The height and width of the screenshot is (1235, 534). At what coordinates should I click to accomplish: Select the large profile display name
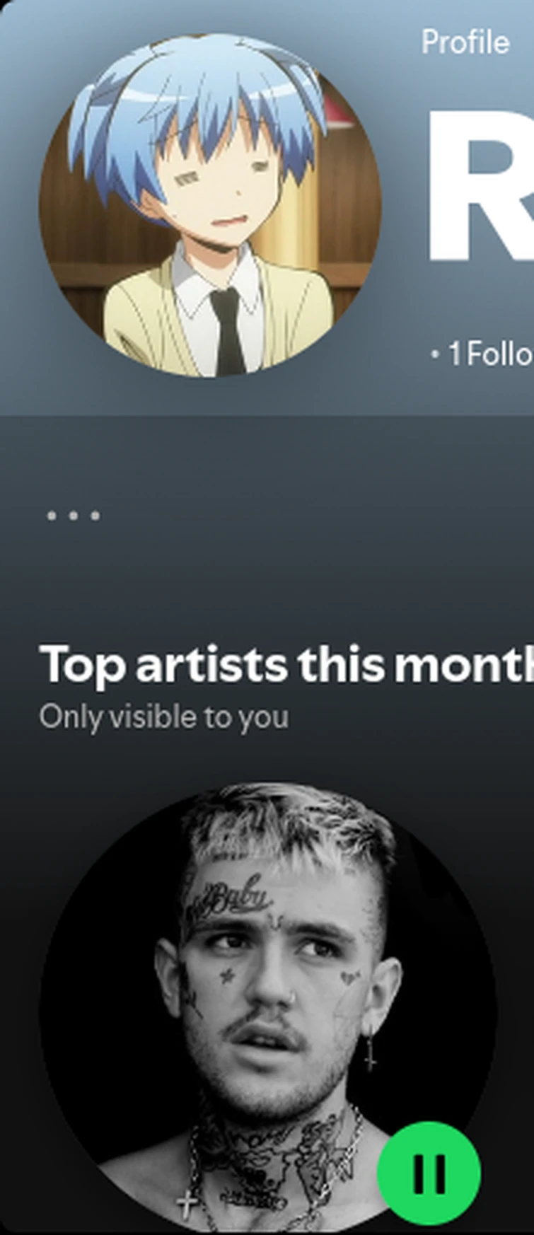tap(480, 186)
